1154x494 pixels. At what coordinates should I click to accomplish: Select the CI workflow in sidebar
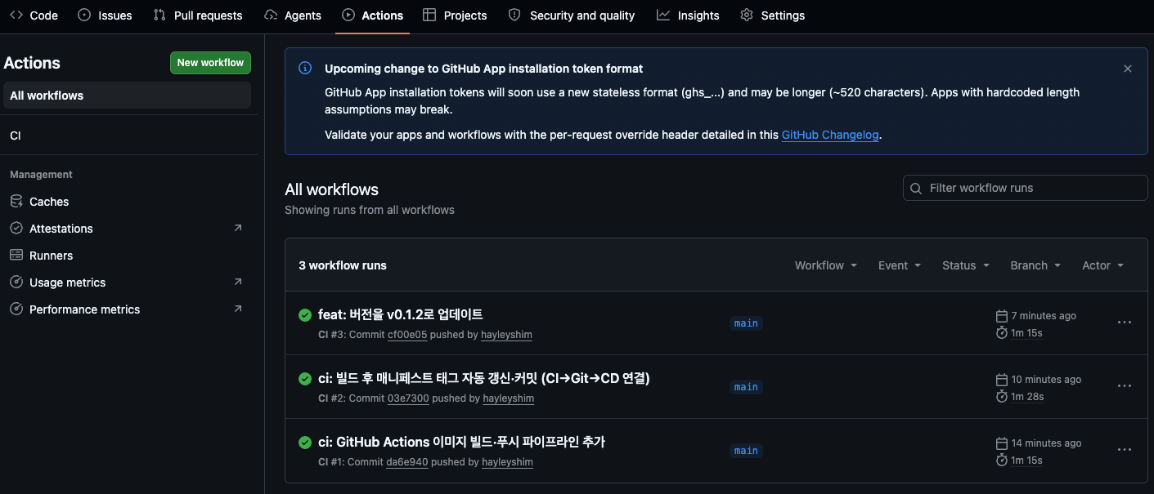click(127, 136)
